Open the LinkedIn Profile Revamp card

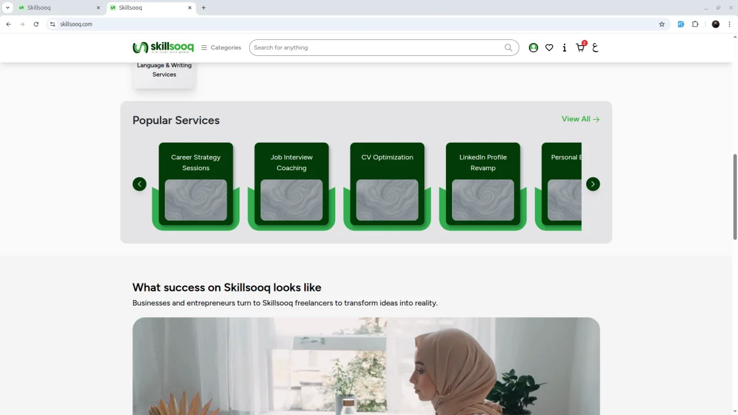click(483, 186)
